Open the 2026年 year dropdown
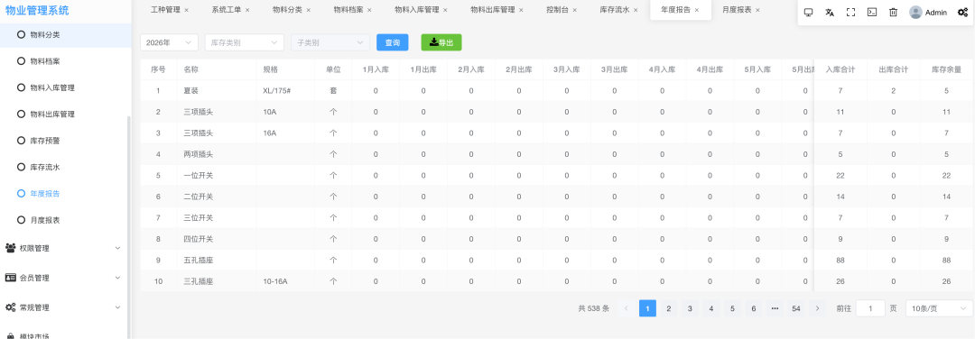Viewport: 975px width, 339px height. [x=169, y=42]
